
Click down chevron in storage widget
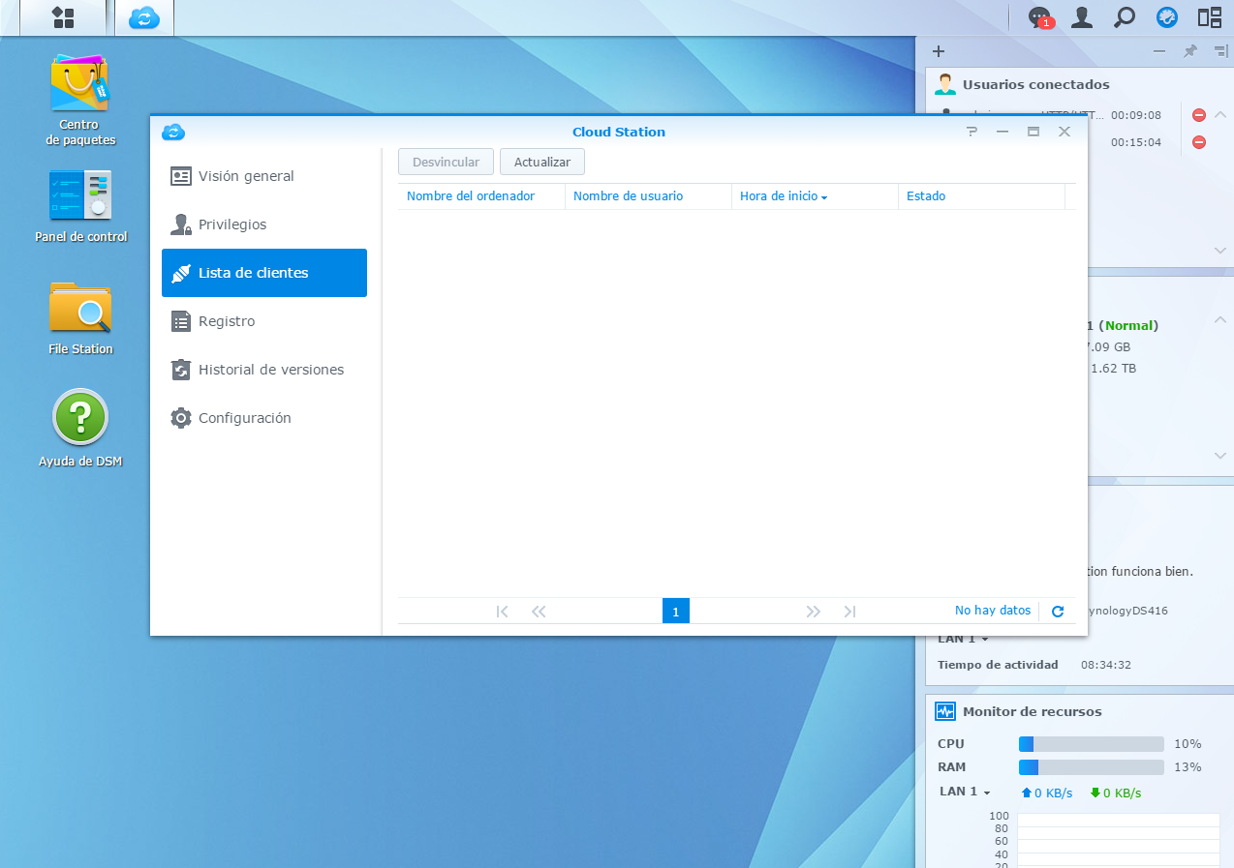[1220, 456]
